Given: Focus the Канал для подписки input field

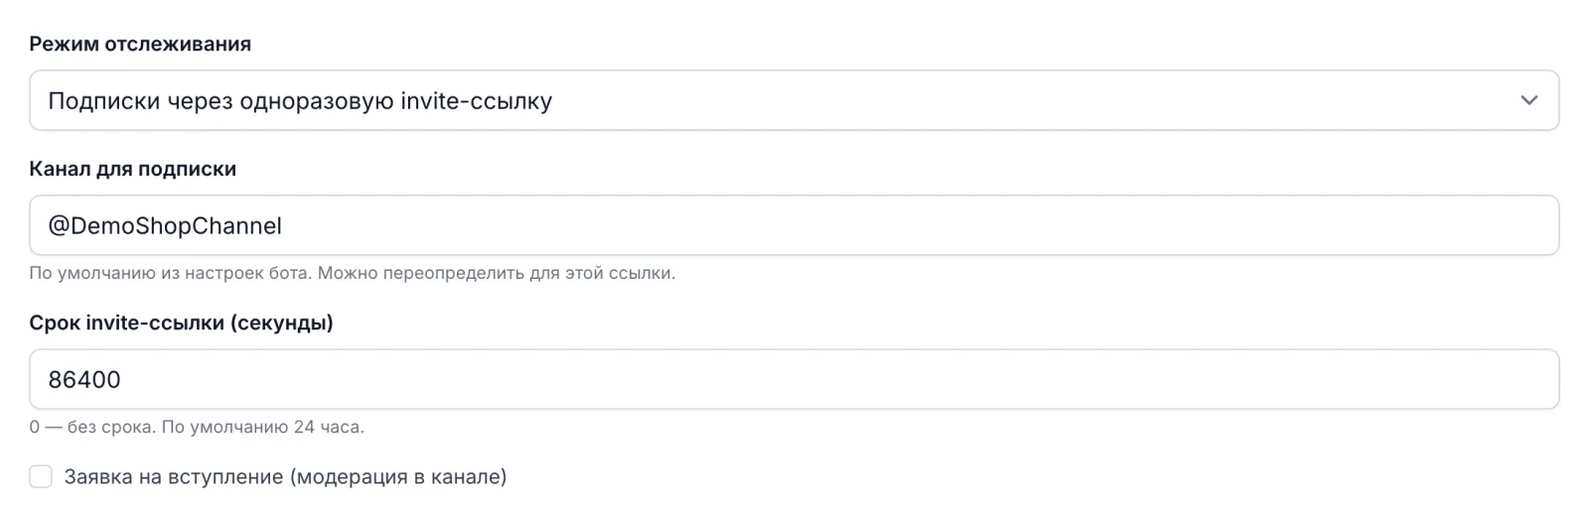Looking at the screenshot, I should coord(794,225).
